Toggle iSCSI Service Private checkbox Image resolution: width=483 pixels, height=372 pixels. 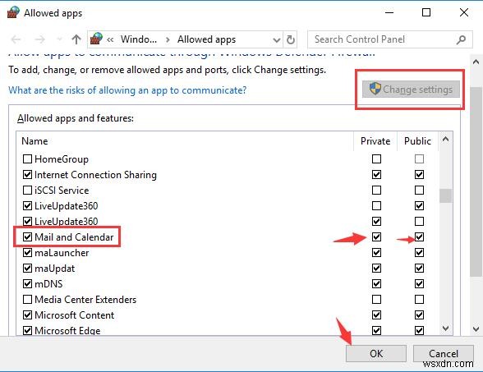coord(376,190)
